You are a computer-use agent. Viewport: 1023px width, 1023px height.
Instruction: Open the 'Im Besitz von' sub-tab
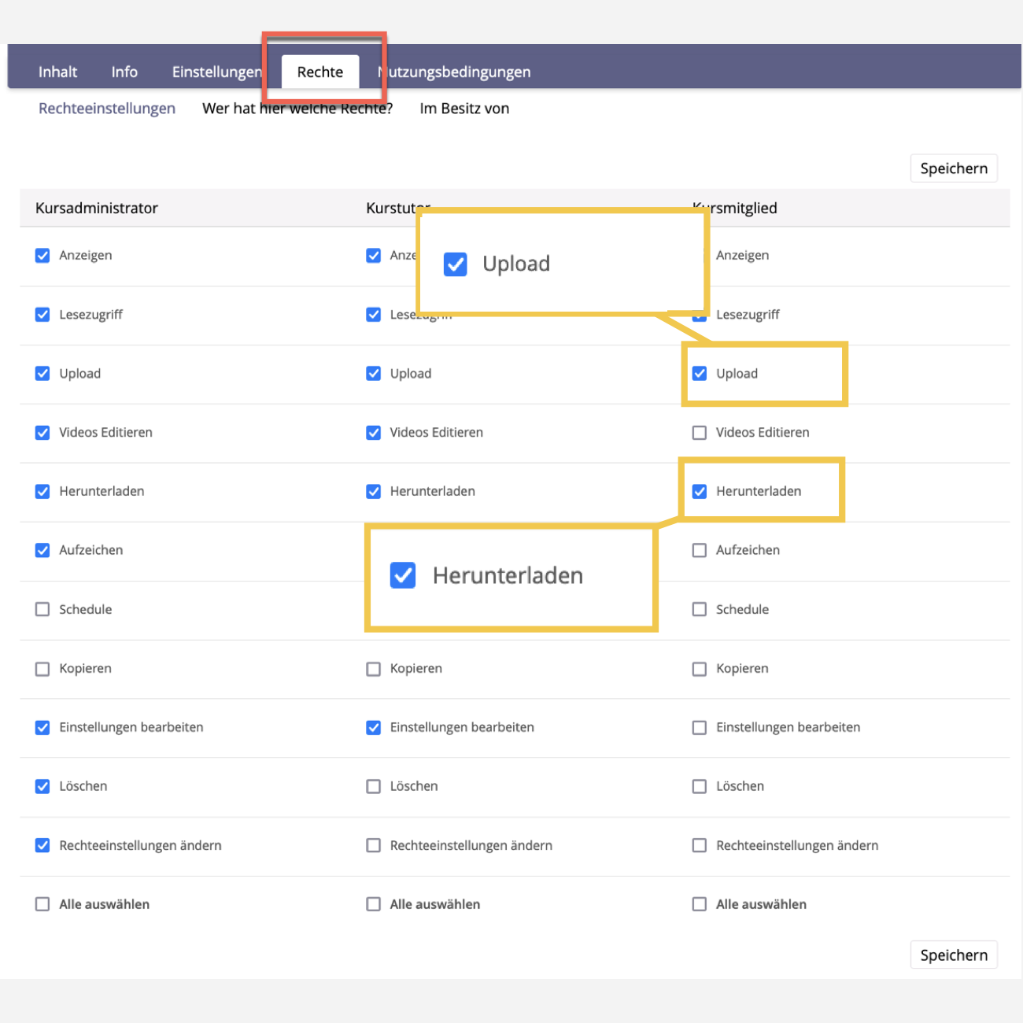click(464, 109)
